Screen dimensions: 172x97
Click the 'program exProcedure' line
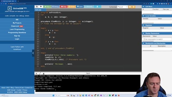click(51, 13)
